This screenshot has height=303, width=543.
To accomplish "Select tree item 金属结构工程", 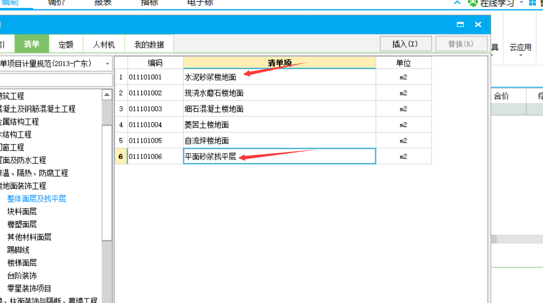I will 20,122.
